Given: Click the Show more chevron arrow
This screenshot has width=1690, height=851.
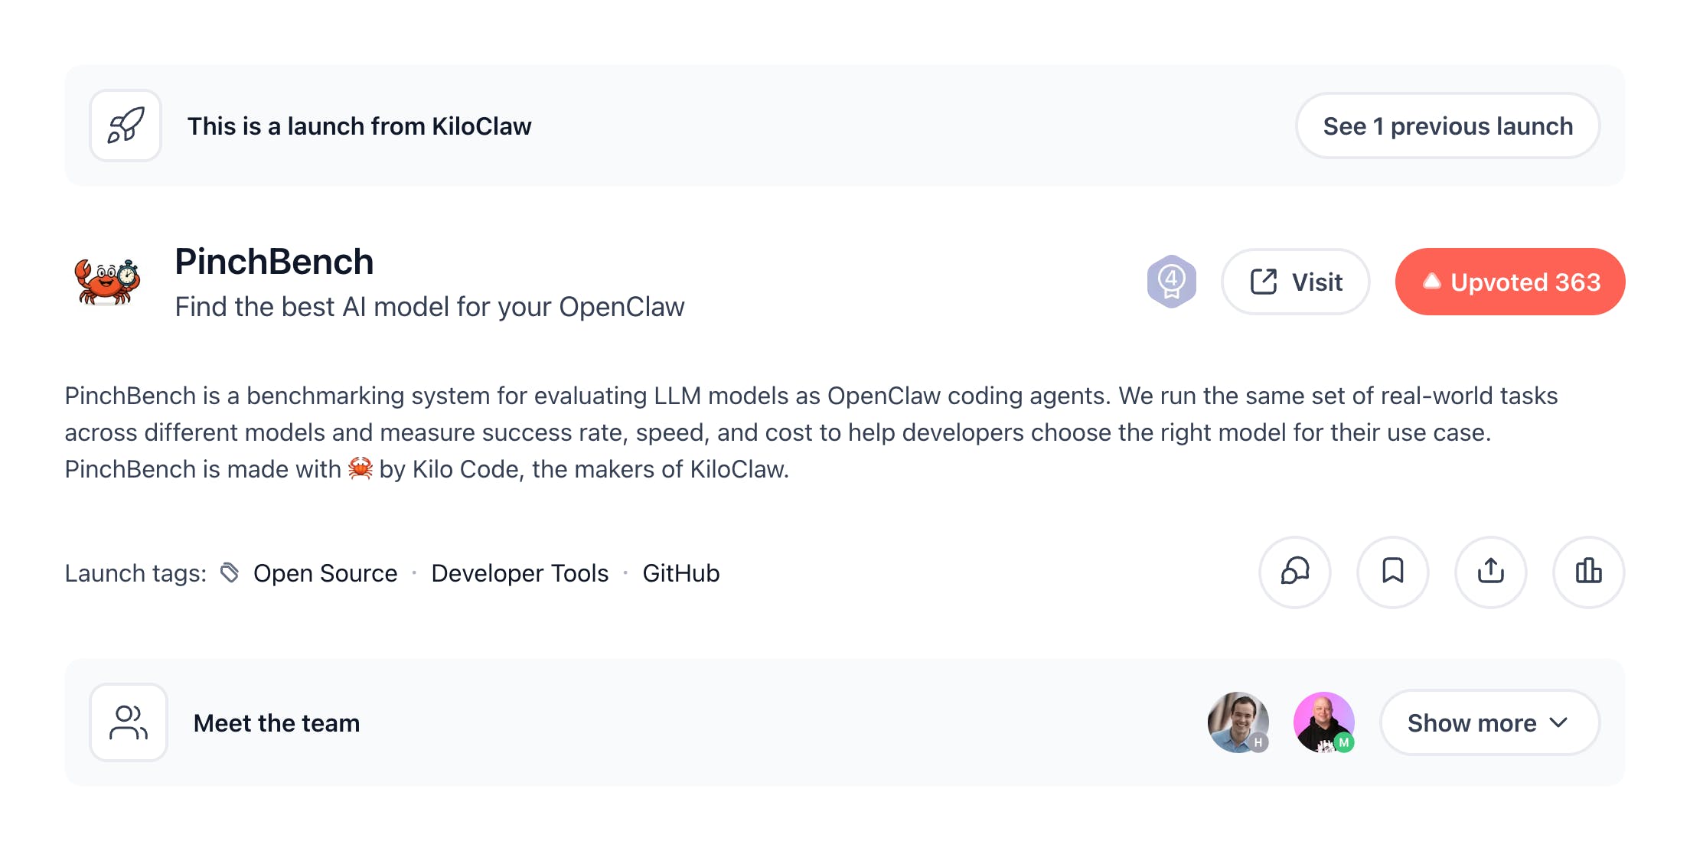Looking at the screenshot, I should (x=1558, y=723).
